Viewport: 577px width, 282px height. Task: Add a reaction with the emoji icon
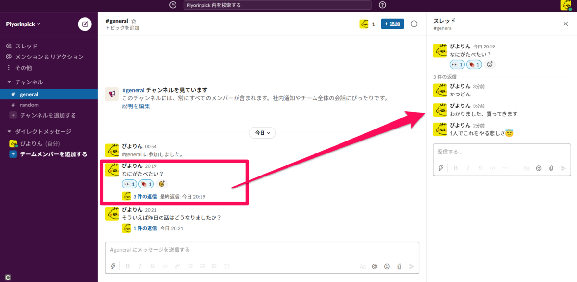[x=162, y=183]
